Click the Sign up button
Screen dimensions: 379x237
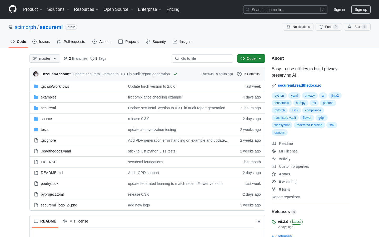(361, 9)
